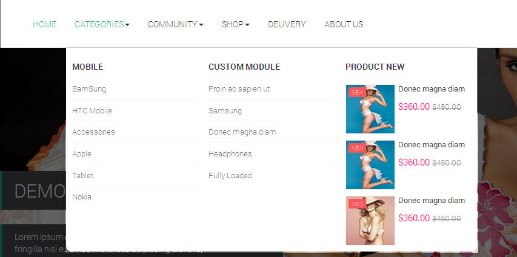Click the Apple category link
517x257 pixels.
[82, 154]
